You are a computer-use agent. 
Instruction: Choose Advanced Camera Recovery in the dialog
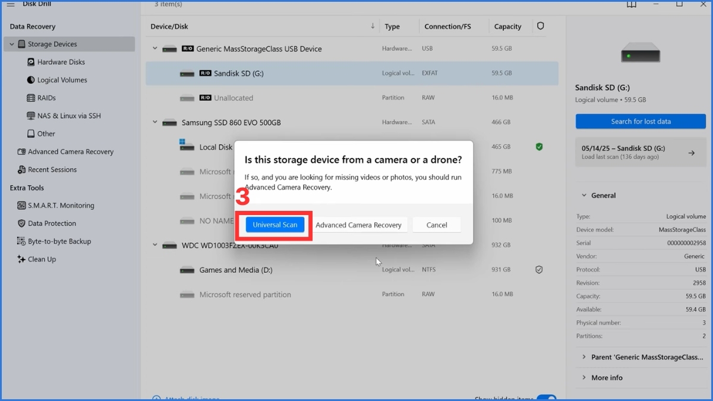tap(358, 225)
